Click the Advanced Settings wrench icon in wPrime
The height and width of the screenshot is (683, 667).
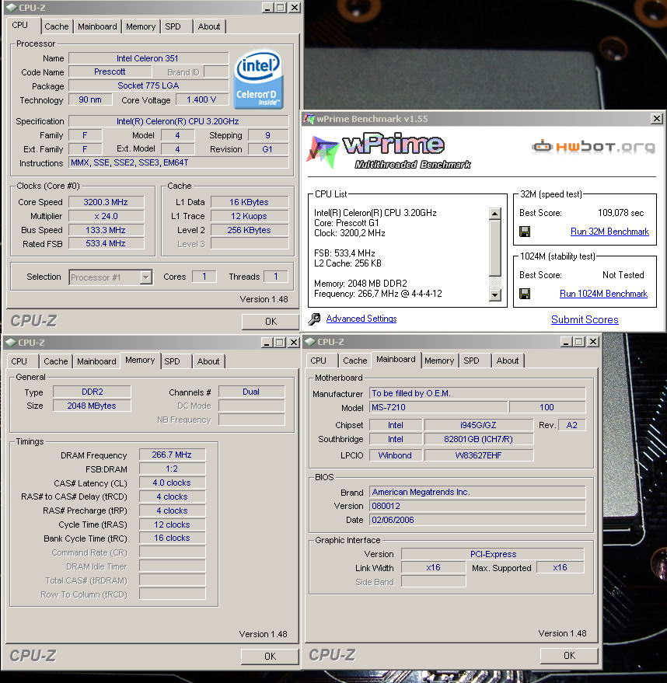pyautogui.click(x=314, y=319)
